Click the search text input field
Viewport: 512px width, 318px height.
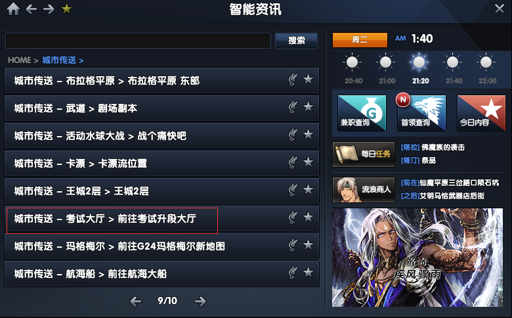(x=138, y=41)
